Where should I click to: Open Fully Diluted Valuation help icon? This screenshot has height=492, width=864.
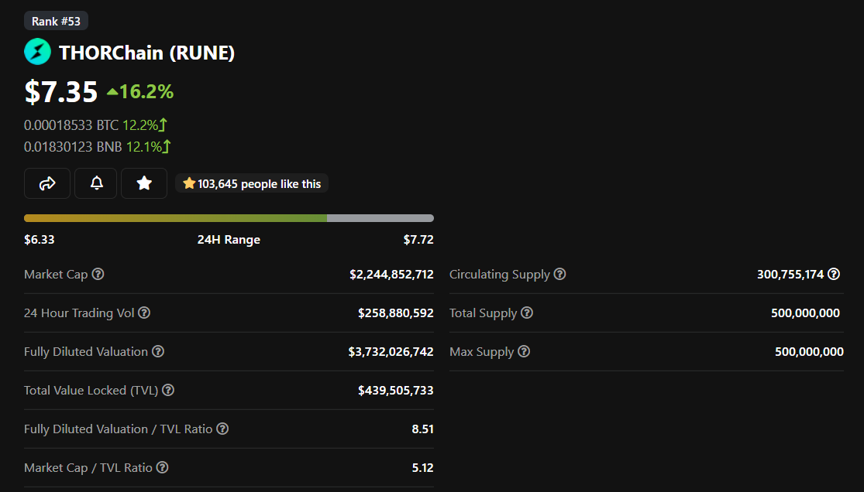tap(158, 351)
